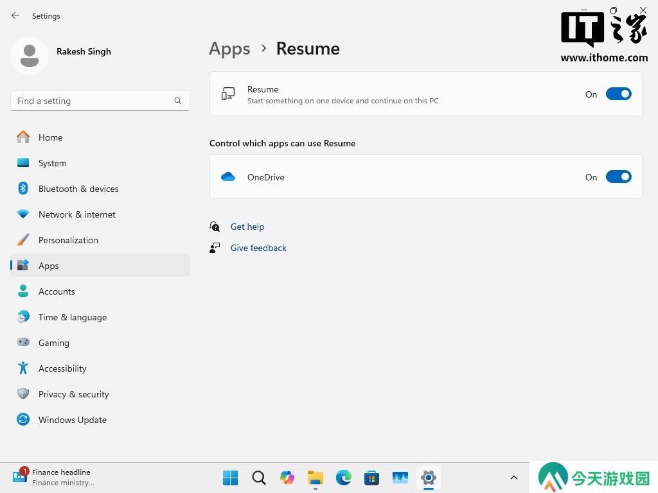Open Microsoft Store from the taskbar
This screenshot has width=658, height=493.
point(372,478)
